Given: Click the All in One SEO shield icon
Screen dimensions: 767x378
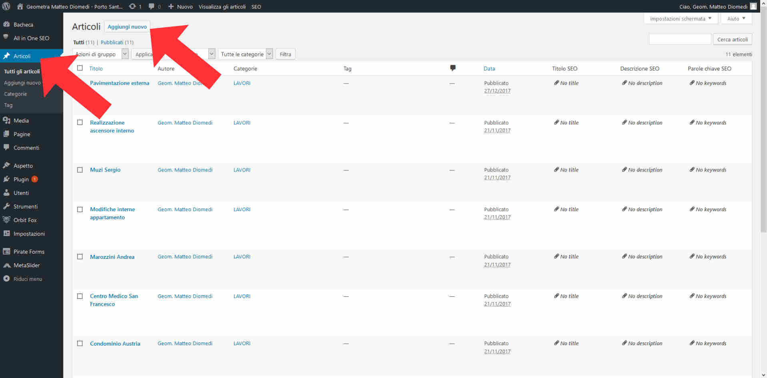Looking at the screenshot, I should pos(6,37).
